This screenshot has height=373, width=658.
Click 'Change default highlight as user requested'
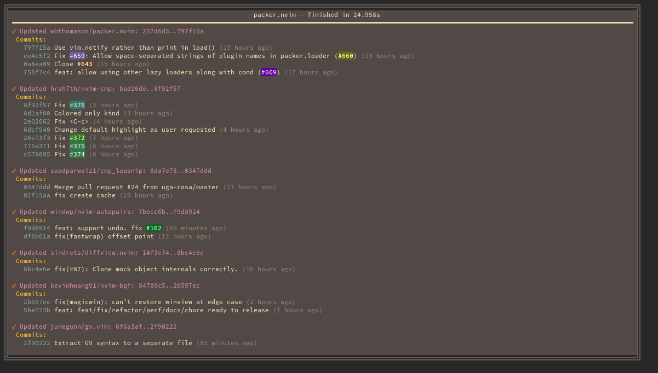135,130
